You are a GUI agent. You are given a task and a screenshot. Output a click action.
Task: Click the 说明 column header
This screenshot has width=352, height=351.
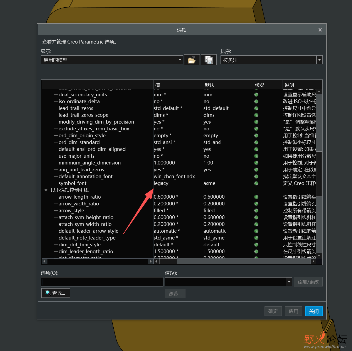tap(302, 85)
